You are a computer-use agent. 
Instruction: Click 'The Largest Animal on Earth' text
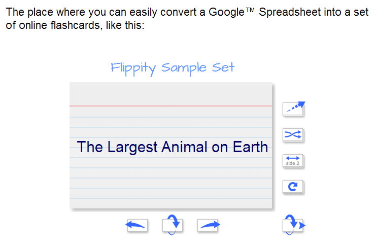tap(172, 147)
